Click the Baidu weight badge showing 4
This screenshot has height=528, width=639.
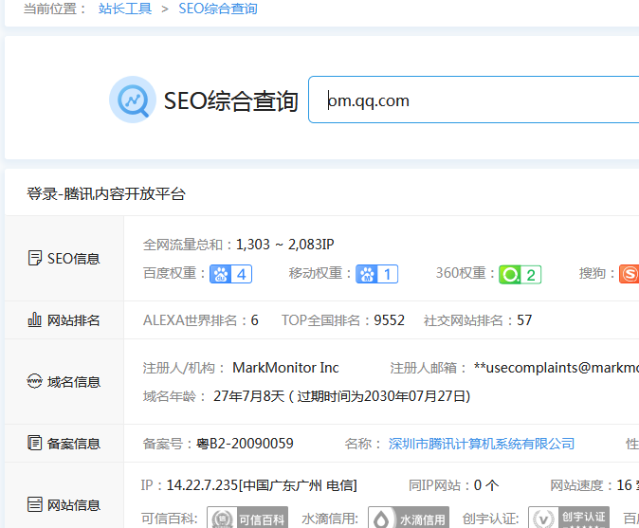tap(230, 274)
